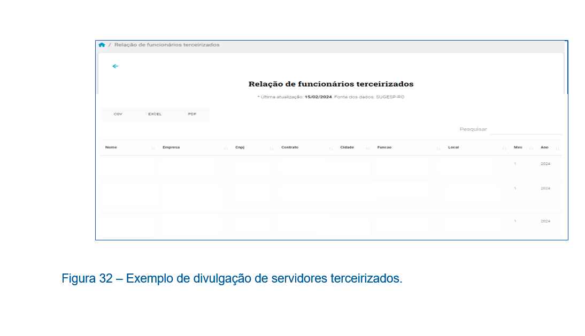
Task: Click the Ano column header
Action: tap(544, 147)
